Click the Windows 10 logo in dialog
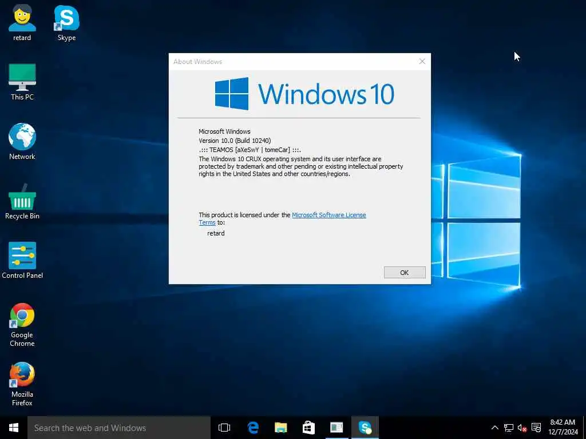586x439 pixels. click(x=304, y=94)
